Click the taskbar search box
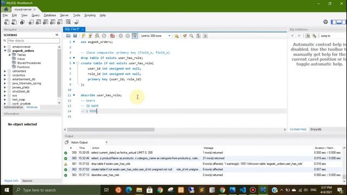 pyautogui.click(x=56, y=190)
